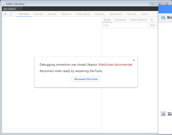Viewport: 172px width, 135px height.
Task: Switch to the Network tab
Action: tap(66, 14)
